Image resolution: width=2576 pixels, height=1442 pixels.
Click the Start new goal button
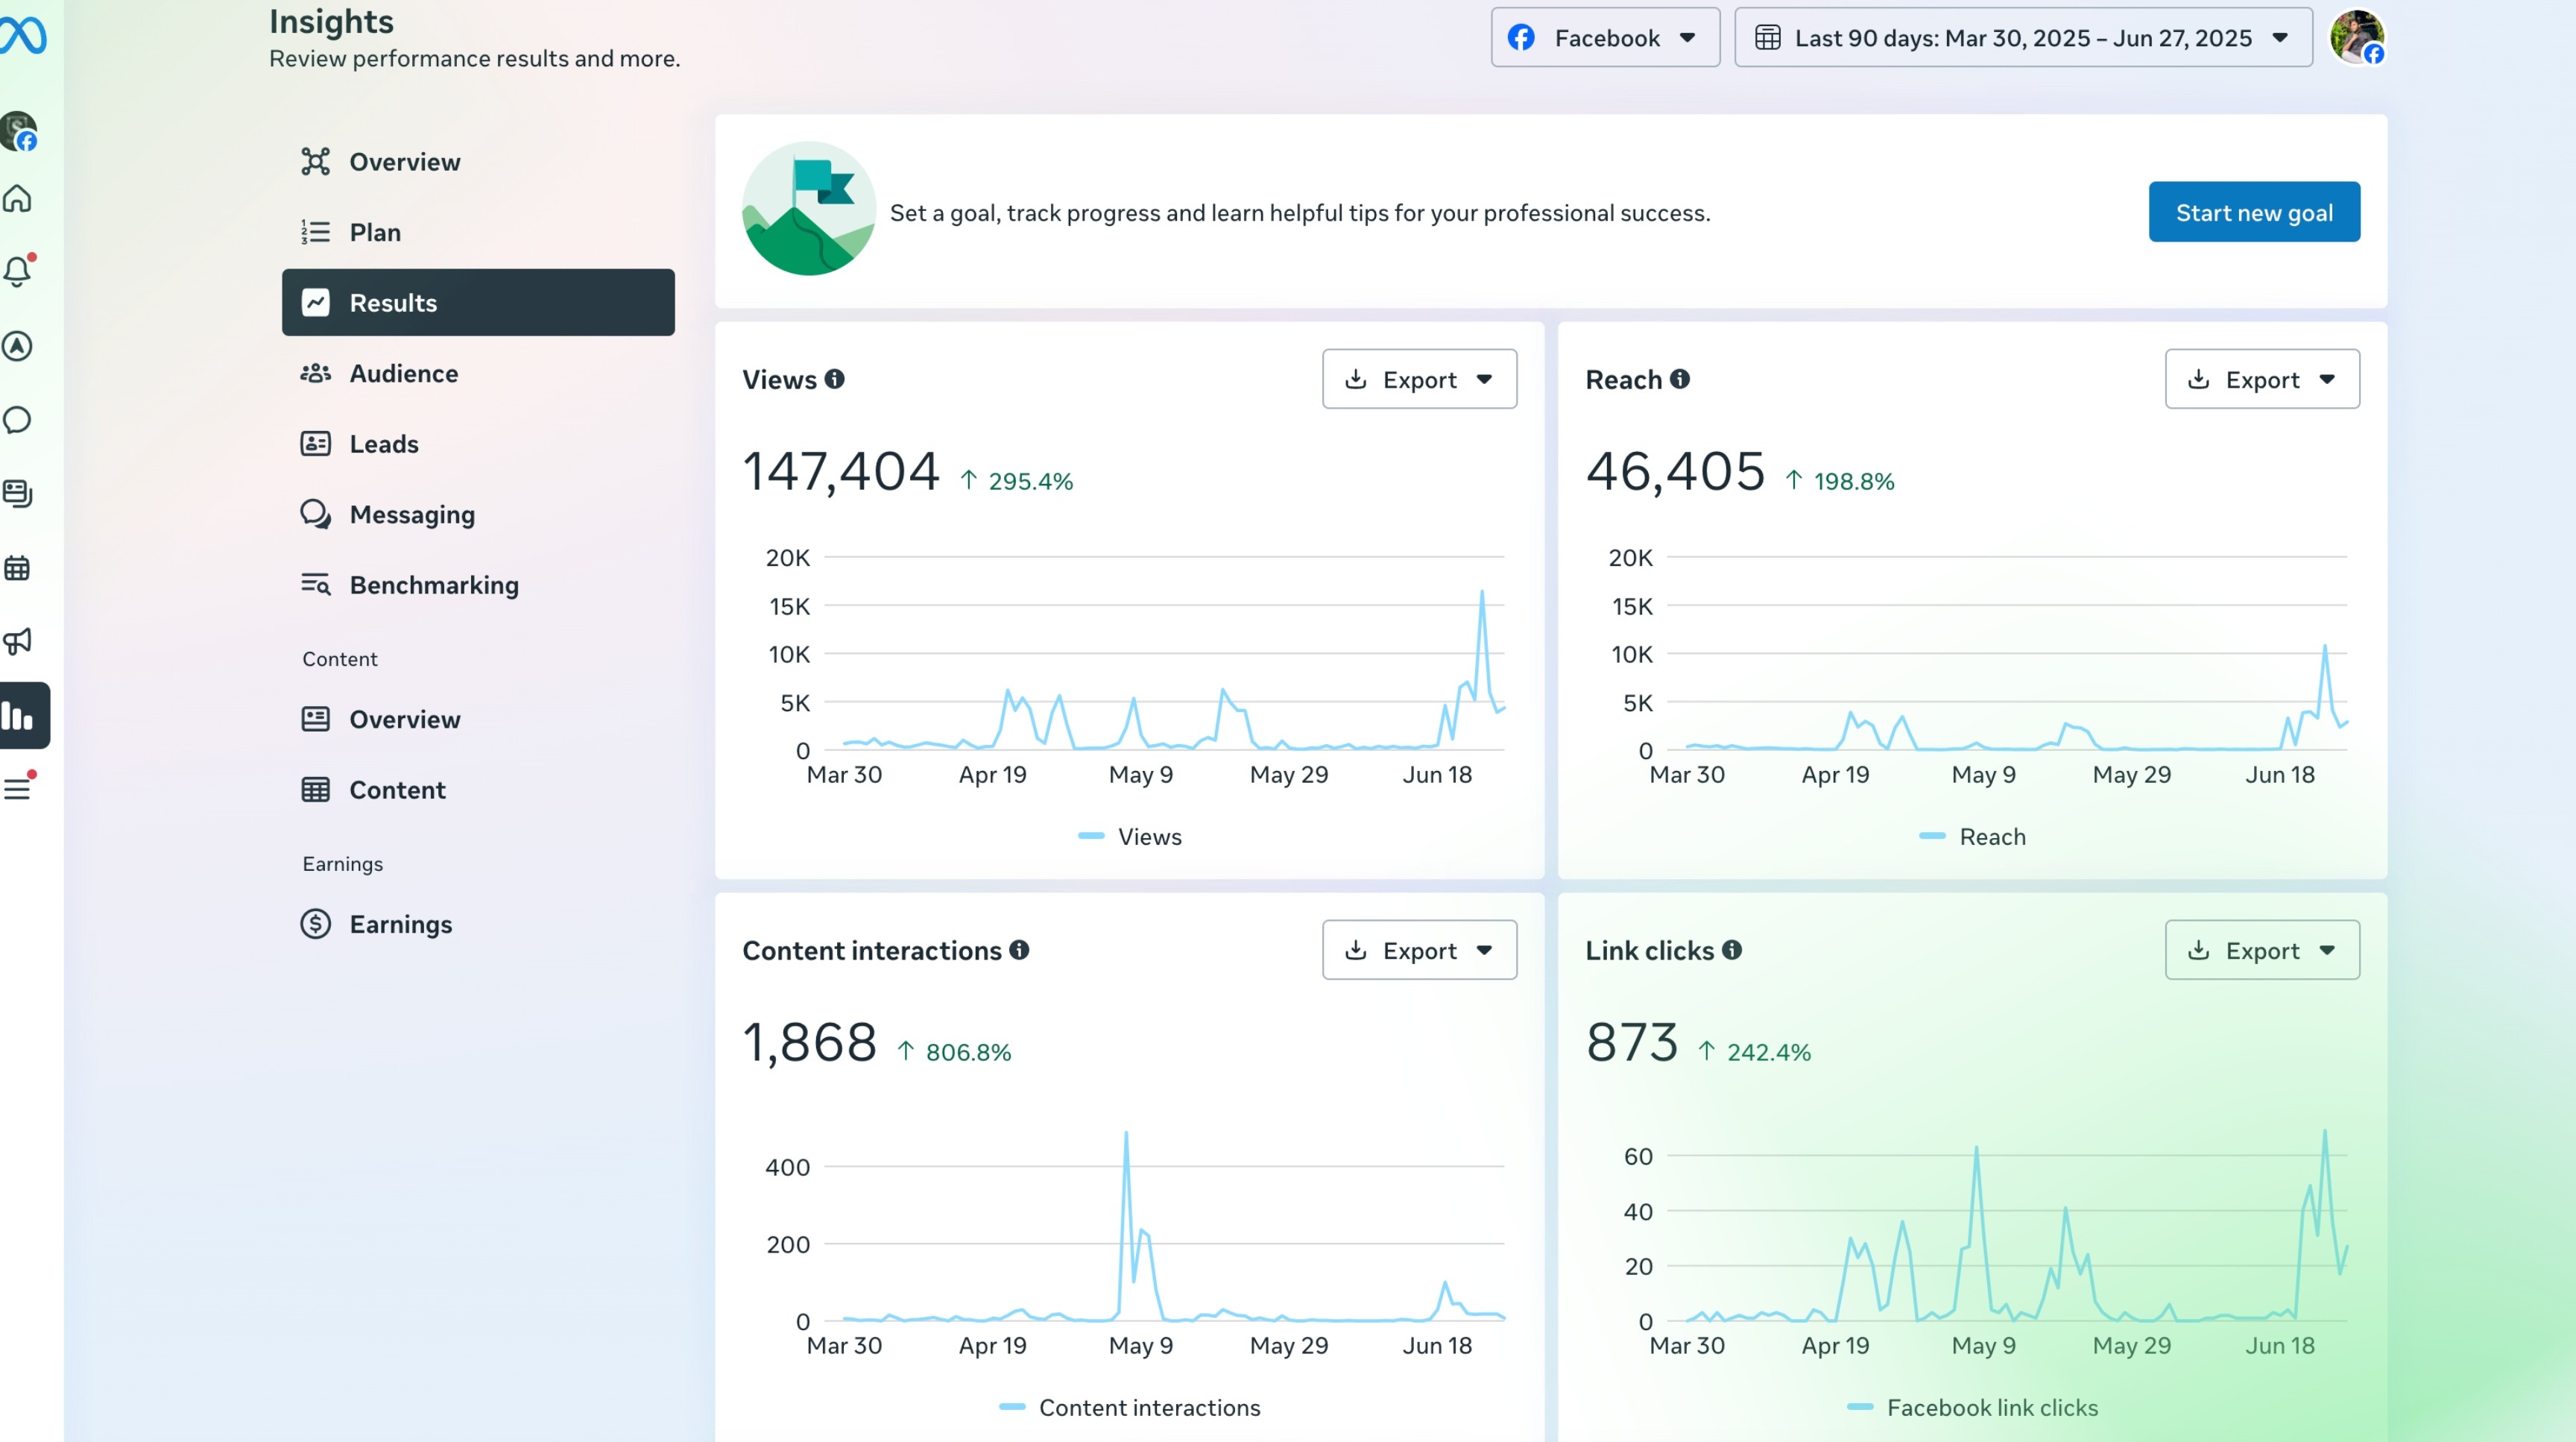coord(2253,212)
